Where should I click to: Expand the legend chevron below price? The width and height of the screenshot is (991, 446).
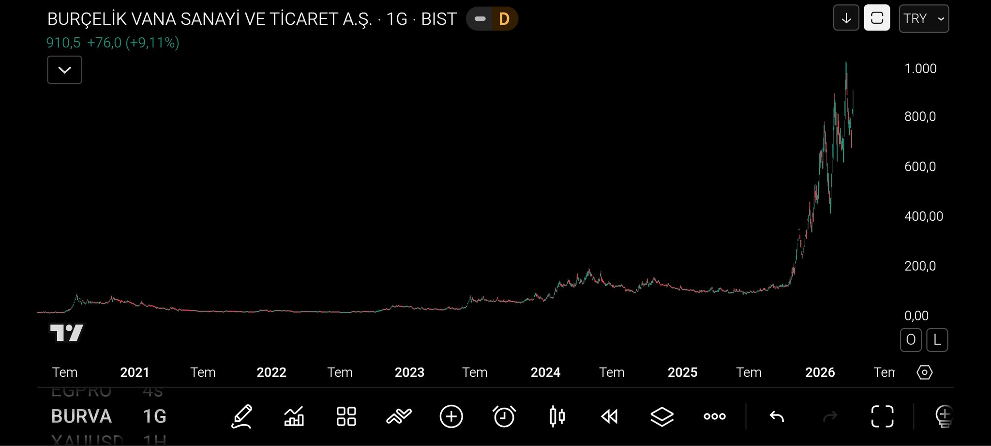click(64, 70)
